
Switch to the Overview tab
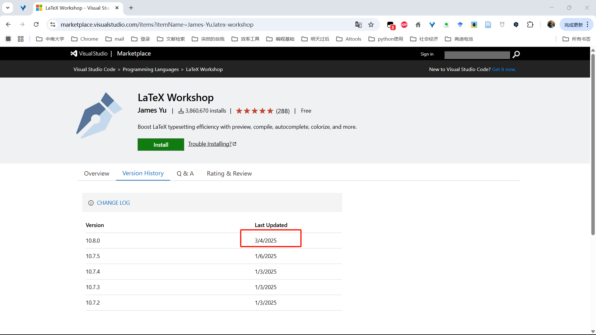[97, 173]
